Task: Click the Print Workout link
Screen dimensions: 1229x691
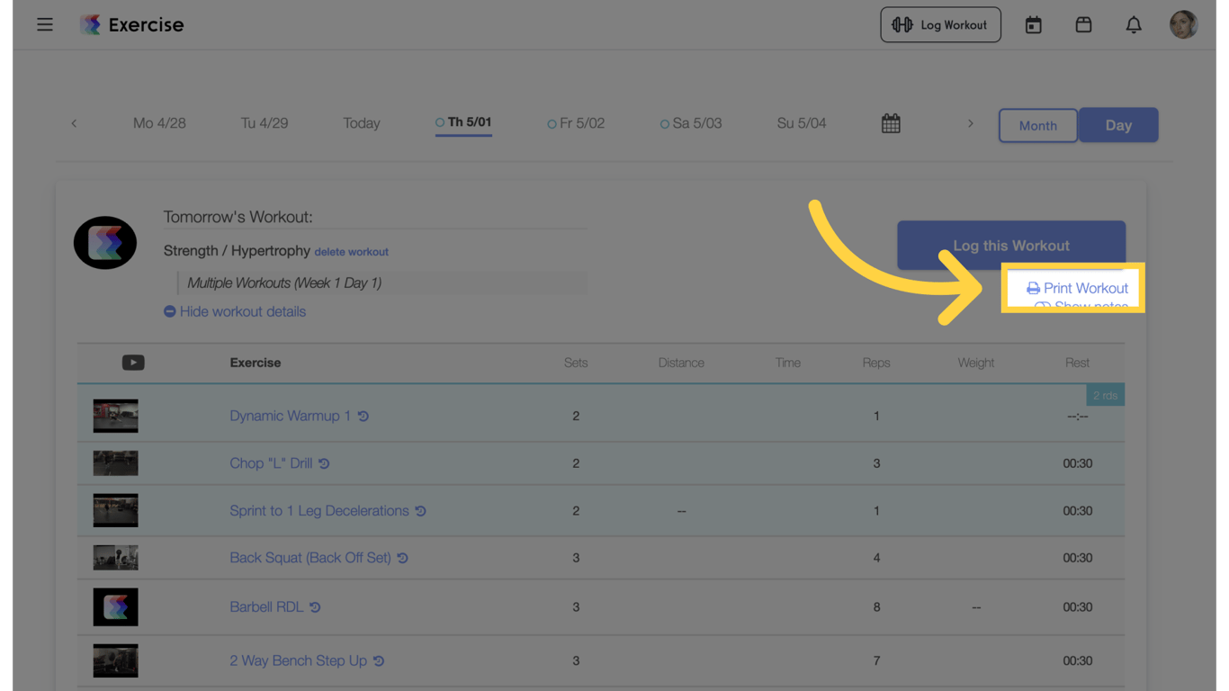Action: tap(1077, 288)
